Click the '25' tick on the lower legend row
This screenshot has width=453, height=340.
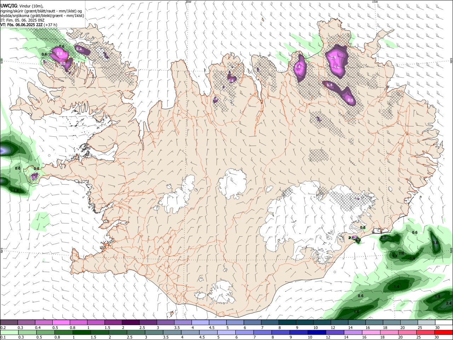419,338
